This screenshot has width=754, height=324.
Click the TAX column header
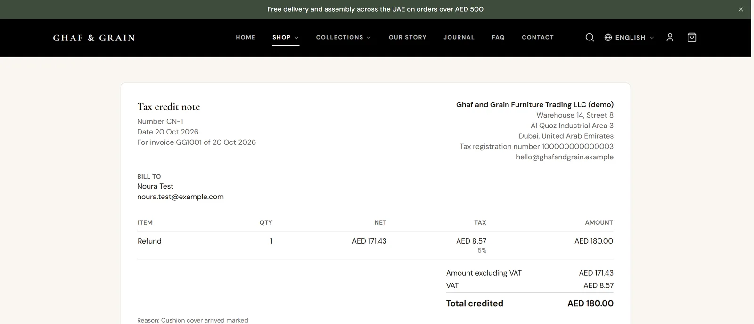480,222
